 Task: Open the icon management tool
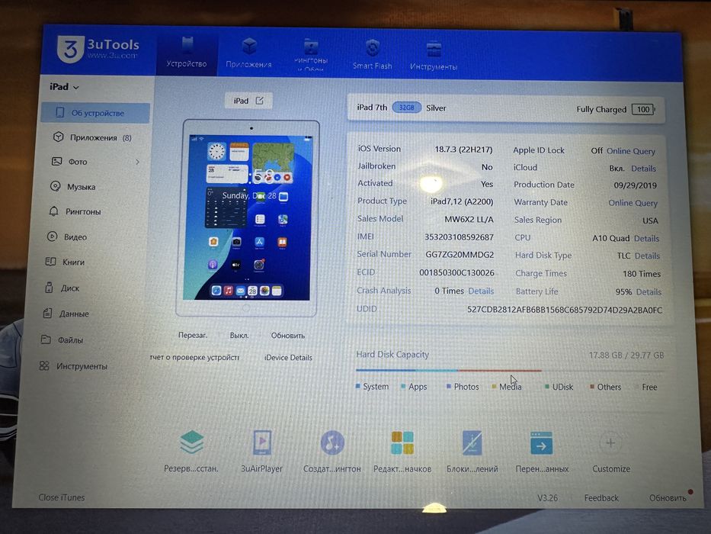click(x=402, y=442)
